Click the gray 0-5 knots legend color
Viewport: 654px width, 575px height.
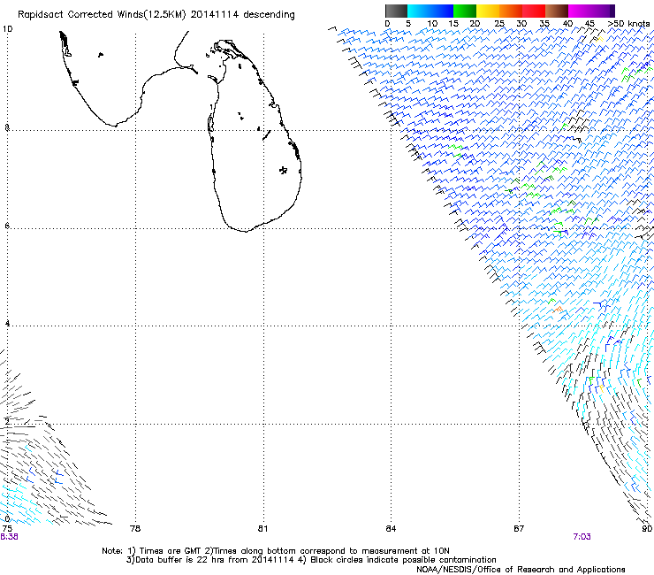click(x=396, y=11)
